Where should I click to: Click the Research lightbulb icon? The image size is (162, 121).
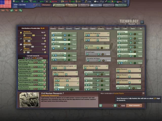(21, 33)
